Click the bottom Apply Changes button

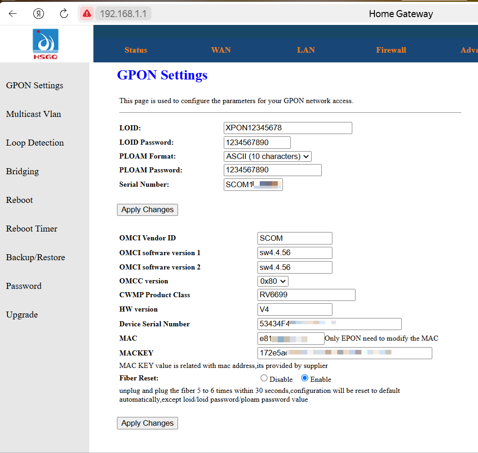pyautogui.click(x=147, y=423)
